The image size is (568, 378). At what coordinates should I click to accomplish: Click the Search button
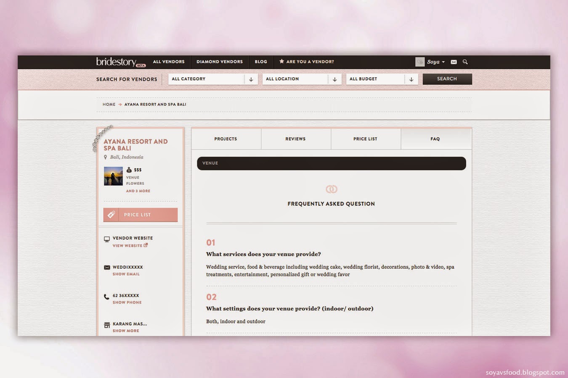pyautogui.click(x=447, y=79)
